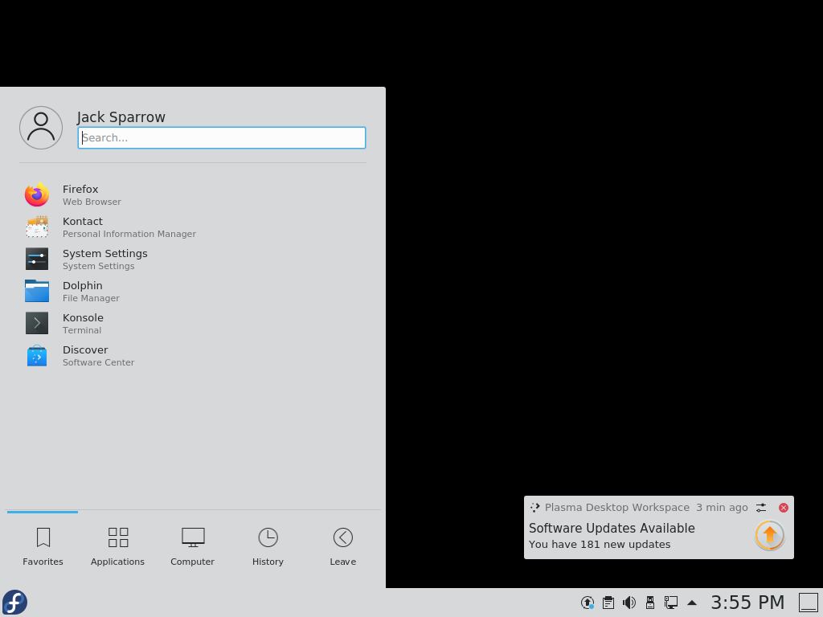Open the wired network tray icon
The height and width of the screenshot is (617, 823).
pyautogui.click(x=671, y=603)
